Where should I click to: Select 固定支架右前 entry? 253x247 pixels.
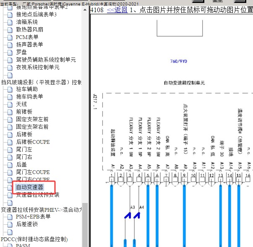[32, 127]
